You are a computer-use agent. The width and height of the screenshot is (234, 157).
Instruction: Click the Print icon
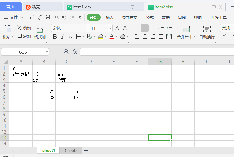point(48,17)
